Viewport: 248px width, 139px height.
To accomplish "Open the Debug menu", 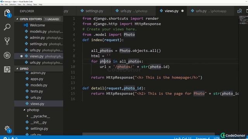I will (x=29, y=4).
